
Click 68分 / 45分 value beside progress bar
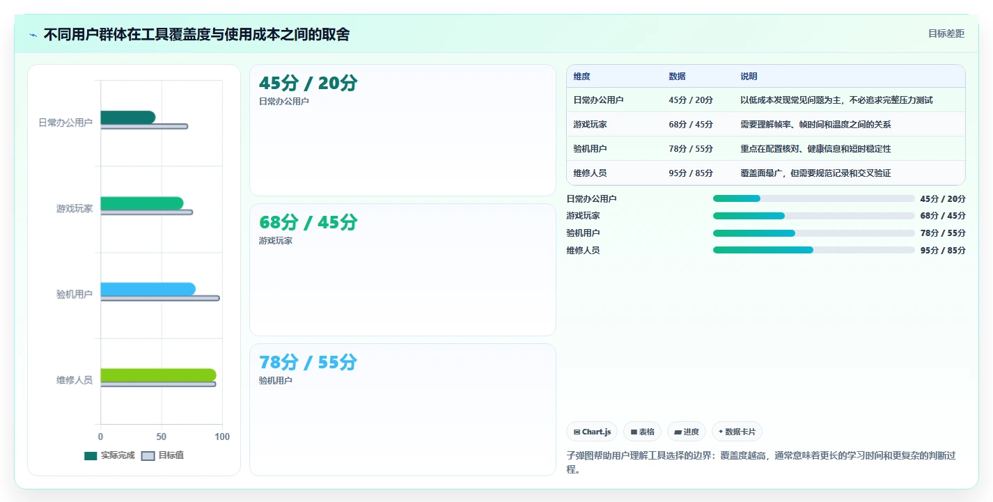[943, 216]
